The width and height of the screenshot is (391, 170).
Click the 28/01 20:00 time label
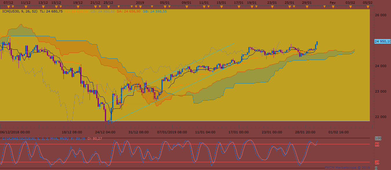pos(305,132)
